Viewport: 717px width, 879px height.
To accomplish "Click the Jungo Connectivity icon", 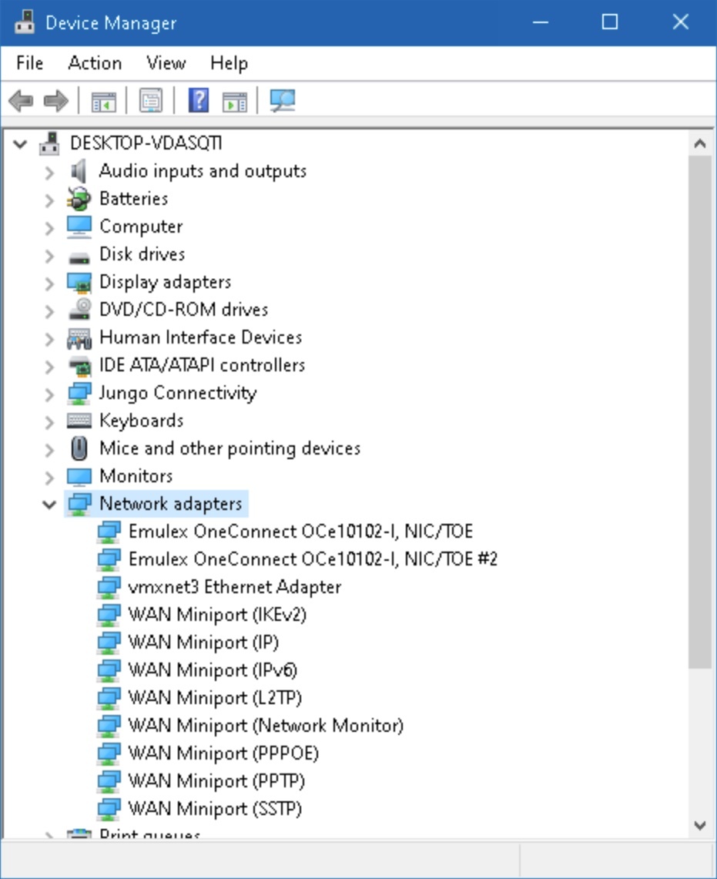I will (79, 393).
